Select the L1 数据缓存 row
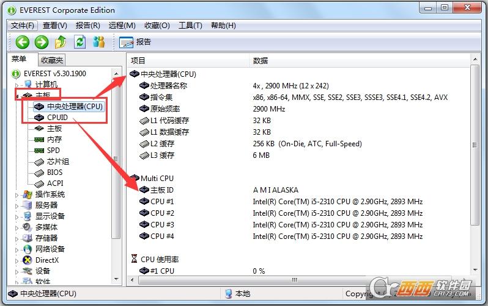 tap(299, 132)
